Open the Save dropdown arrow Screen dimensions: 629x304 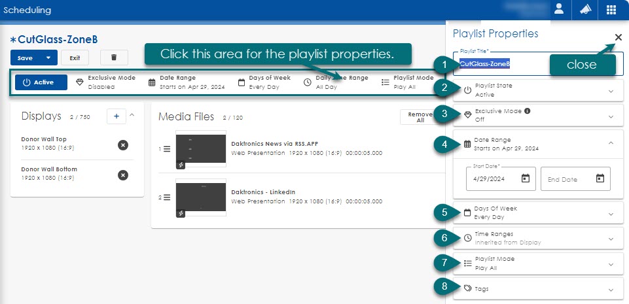pyautogui.click(x=48, y=58)
